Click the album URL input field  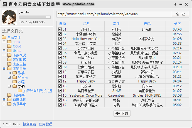coord(114,14)
